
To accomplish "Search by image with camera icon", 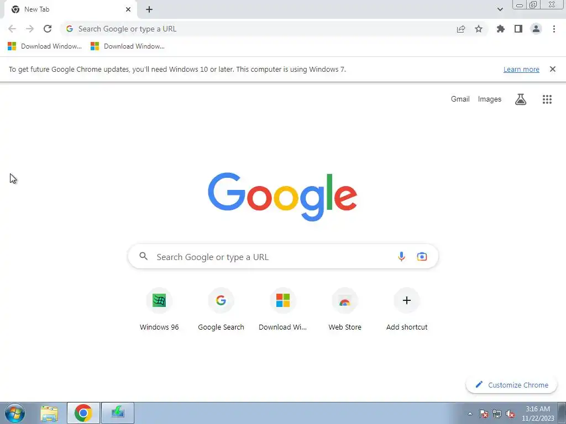I will click(x=422, y=257).
